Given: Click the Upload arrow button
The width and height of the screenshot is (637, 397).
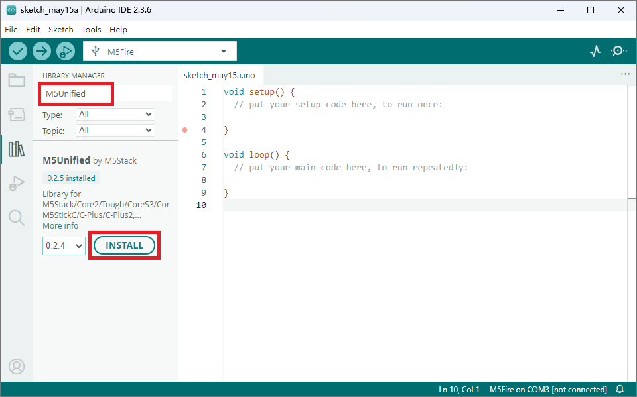Looking at the screenshot, I should click(42, 51).
